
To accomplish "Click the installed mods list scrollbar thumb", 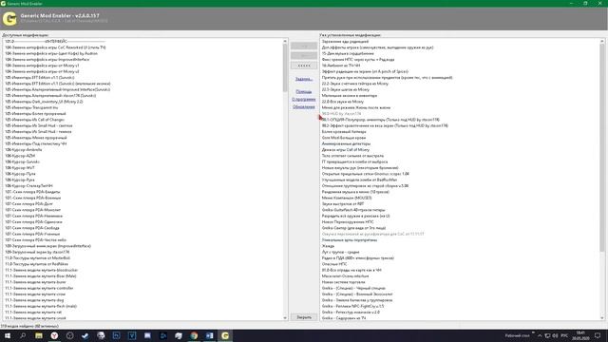I will coord(602,147).
